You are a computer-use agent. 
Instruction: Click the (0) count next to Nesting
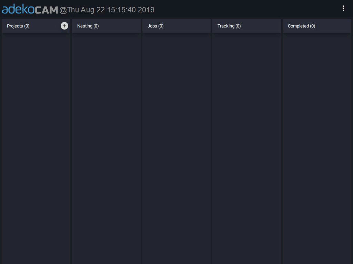tap(96, 26)
